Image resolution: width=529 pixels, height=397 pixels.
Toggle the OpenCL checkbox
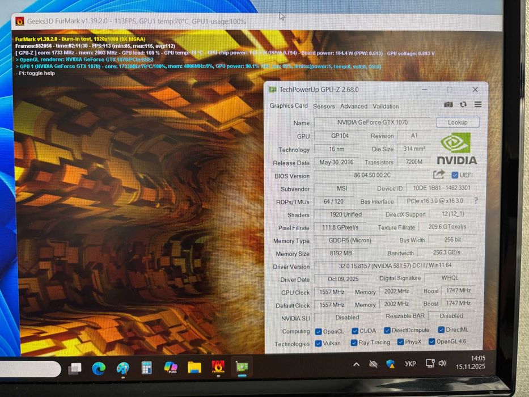point(318,332)
